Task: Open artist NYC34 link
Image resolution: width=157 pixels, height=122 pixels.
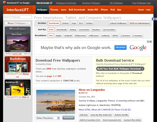Action: [x=84, y=93]
